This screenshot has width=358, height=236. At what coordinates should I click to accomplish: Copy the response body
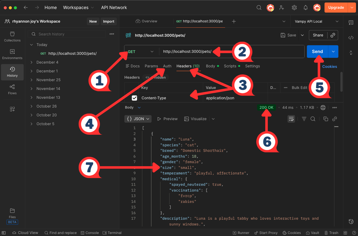click(x=326, y=119)
